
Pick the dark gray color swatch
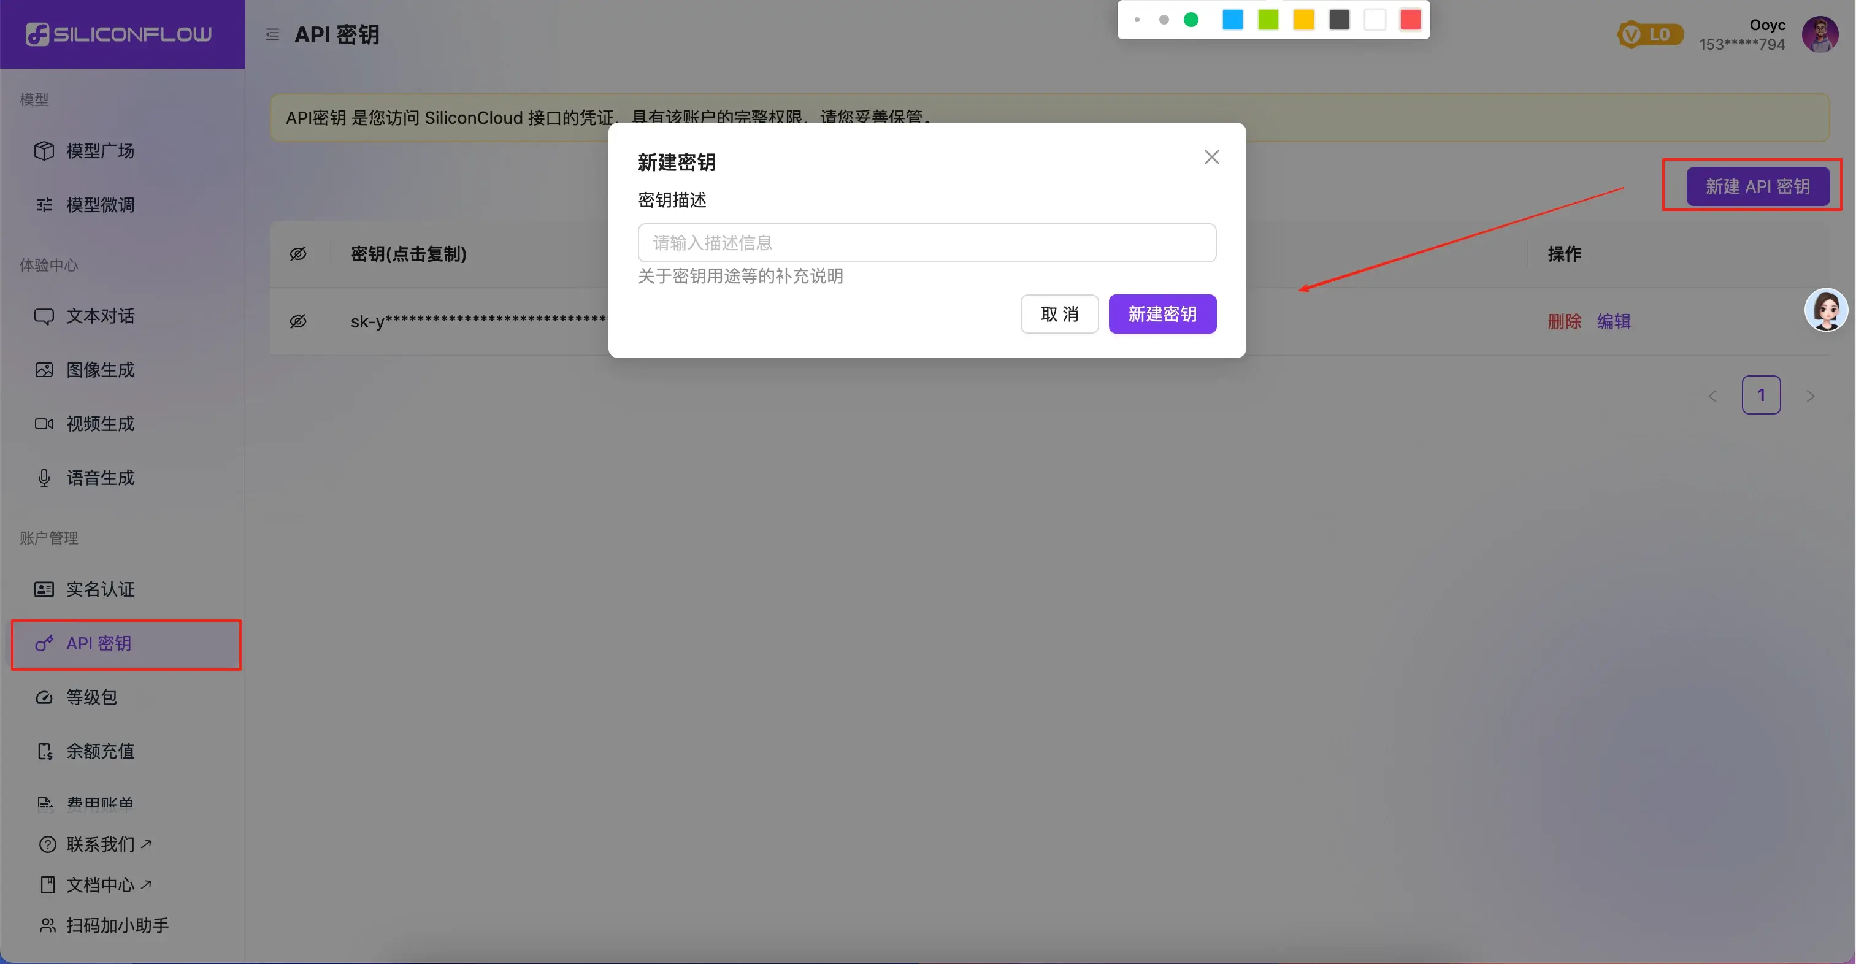[1340, 20]
